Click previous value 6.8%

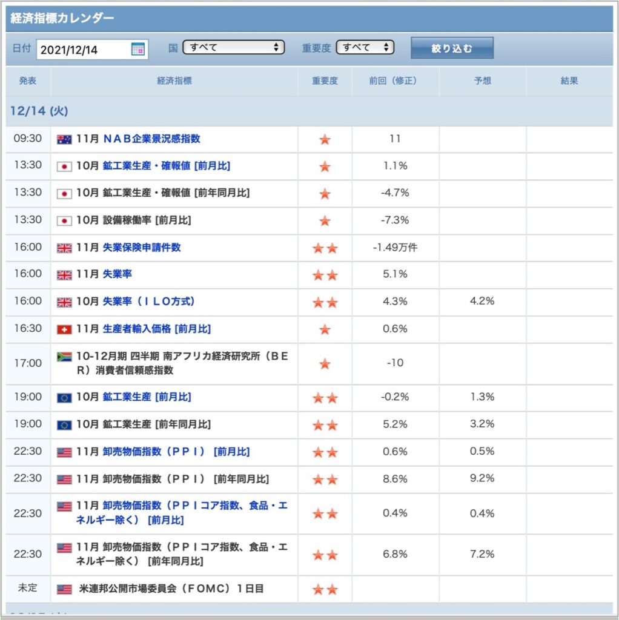395,555
